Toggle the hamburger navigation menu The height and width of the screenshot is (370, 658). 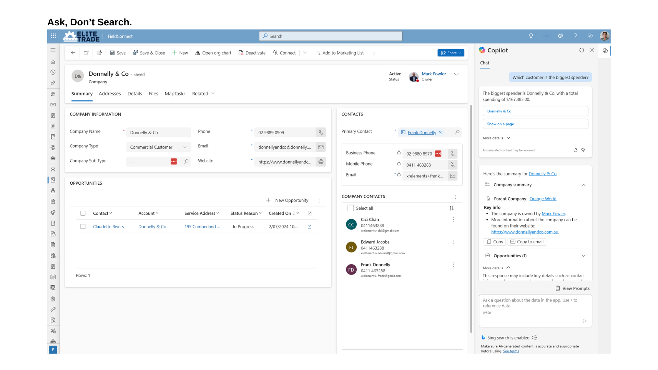pos(53,50)
